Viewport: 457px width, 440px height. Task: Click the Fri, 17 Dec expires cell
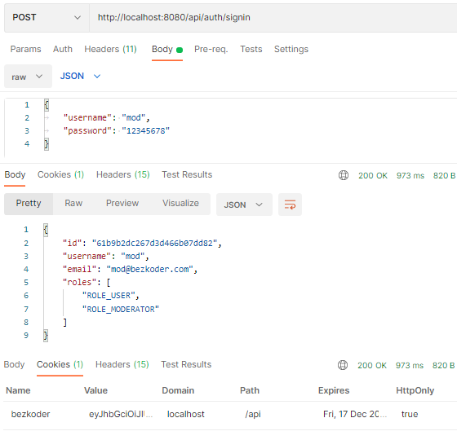point(355,414)
